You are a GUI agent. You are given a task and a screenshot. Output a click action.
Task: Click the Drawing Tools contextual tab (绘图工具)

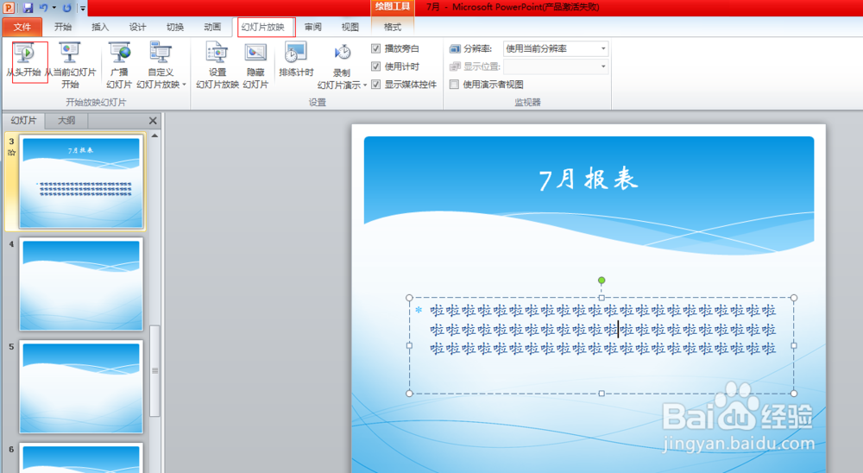click(x=393, y=7)
